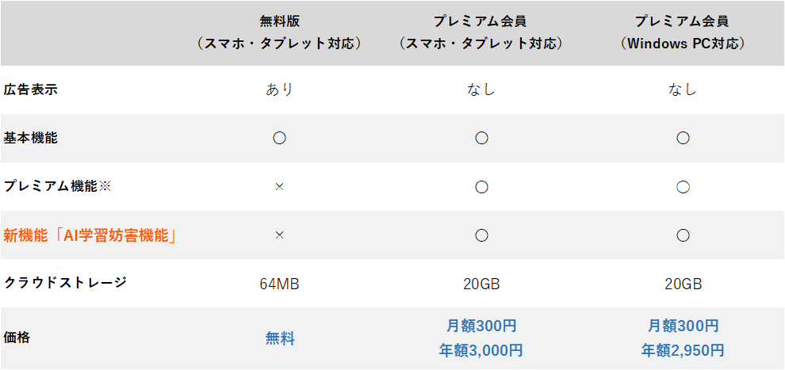This screenshot has height=370, width=785.
Task: Click the 無料版 column header
Action: (x=279, y=32)
